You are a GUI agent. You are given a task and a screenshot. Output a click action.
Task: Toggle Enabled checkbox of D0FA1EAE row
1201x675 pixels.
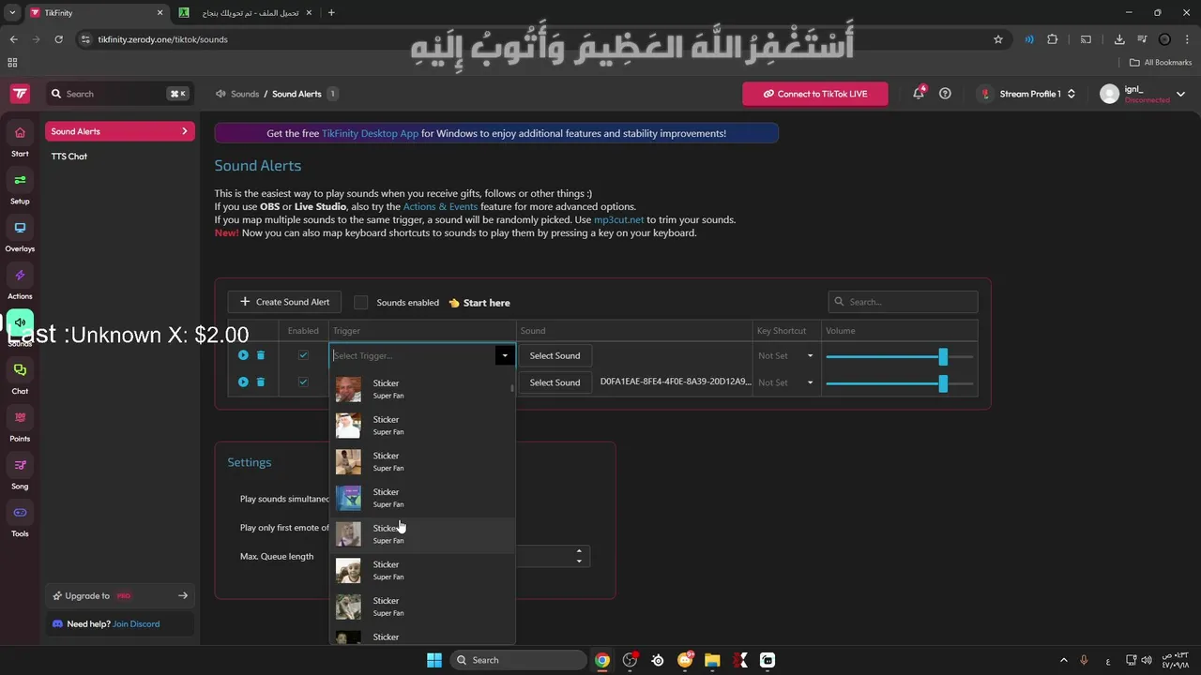point(303,382)
